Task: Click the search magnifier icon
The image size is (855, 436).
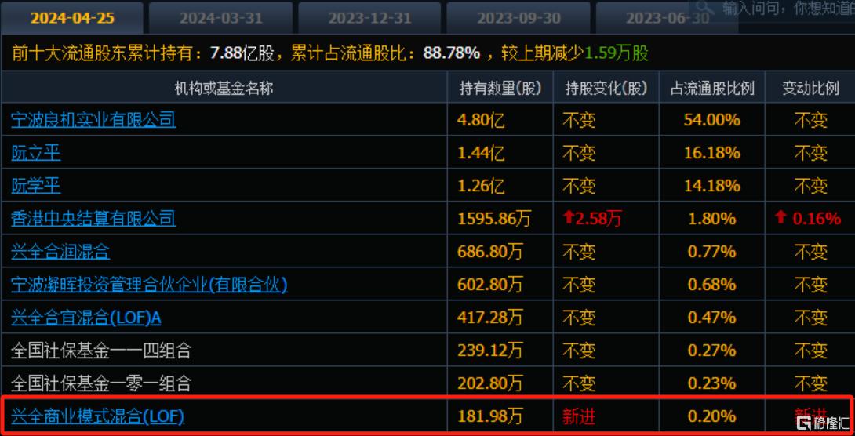Action: pos(706,8)
